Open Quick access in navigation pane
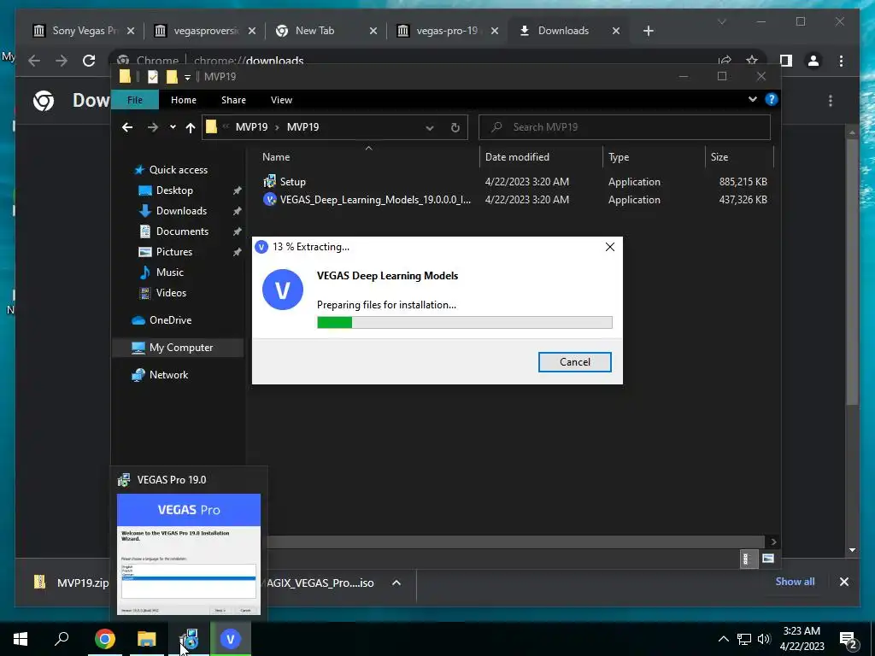 pos(178,170)
